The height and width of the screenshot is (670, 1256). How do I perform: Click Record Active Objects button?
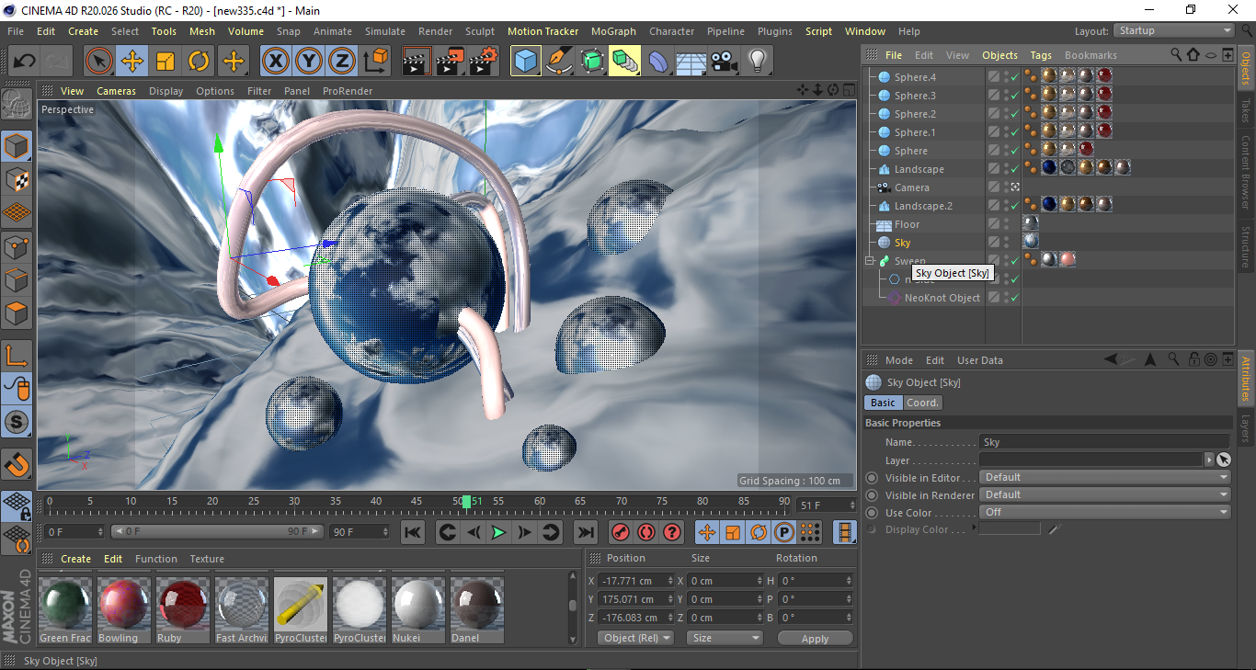coord(621,532)
